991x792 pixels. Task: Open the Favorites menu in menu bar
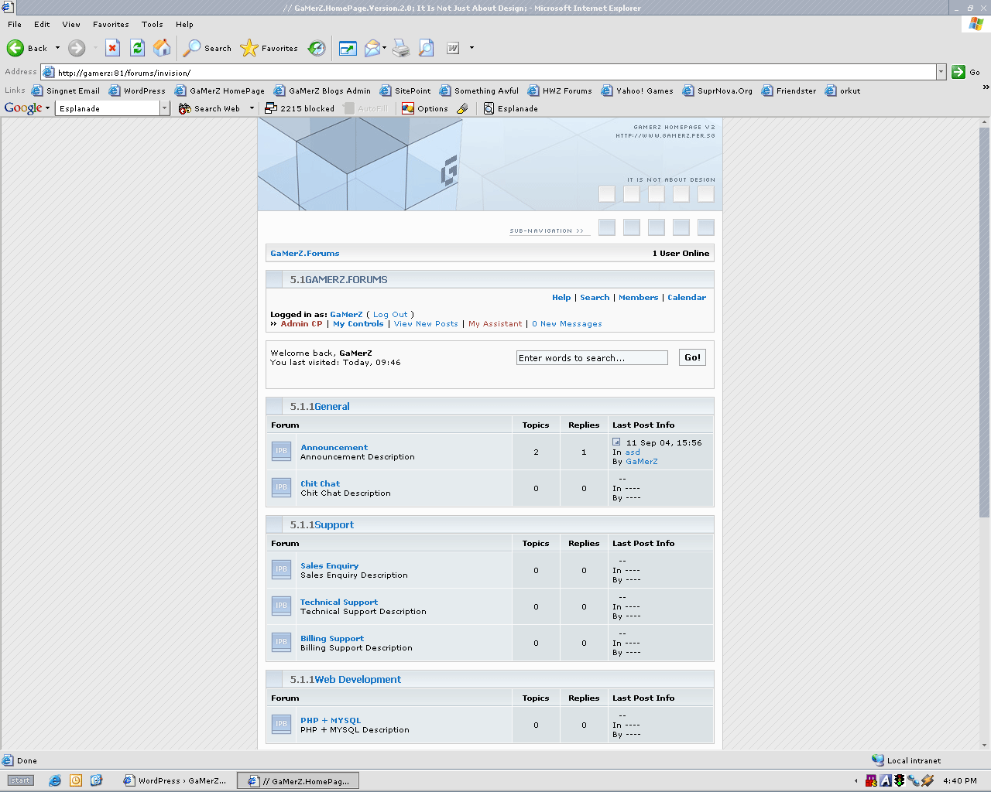[111, 24]
